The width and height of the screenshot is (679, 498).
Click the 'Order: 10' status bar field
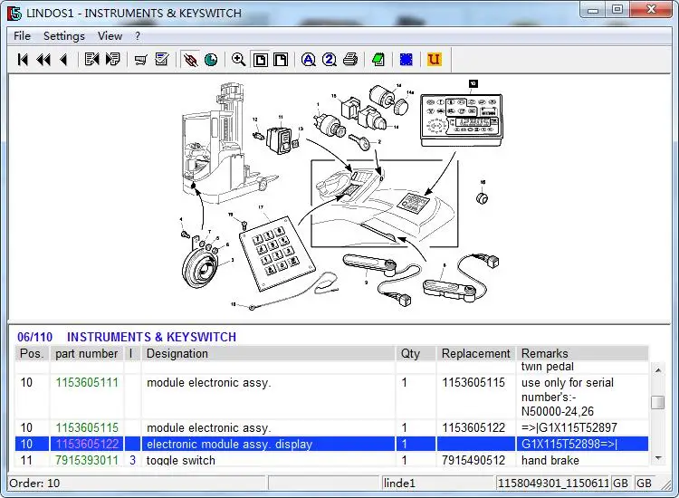tap(137, 483)
